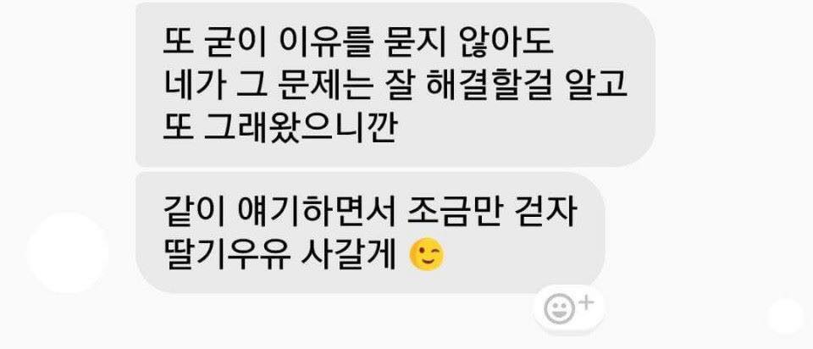This screenshot has height=349, width=813.
Task: Select the message bubble 같이 얘기하면서 조금만 걷자
Action: click(x=370, y=233)
